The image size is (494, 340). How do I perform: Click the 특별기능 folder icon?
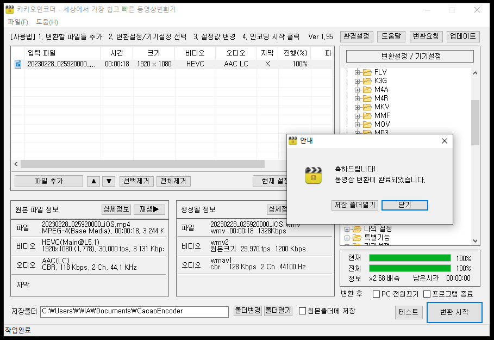point(357,238)
